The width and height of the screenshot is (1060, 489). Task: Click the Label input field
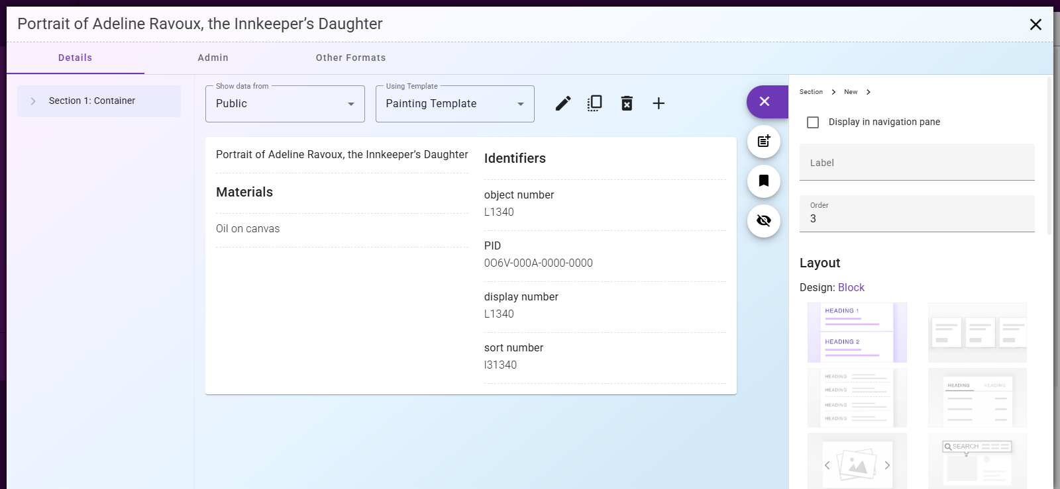click(916, 163)
